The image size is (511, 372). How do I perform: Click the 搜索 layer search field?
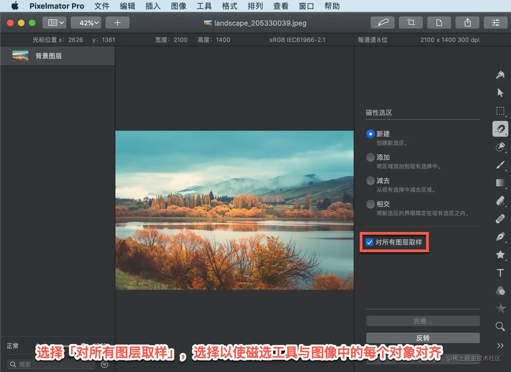pyautogui.click(x=51, y=364)
